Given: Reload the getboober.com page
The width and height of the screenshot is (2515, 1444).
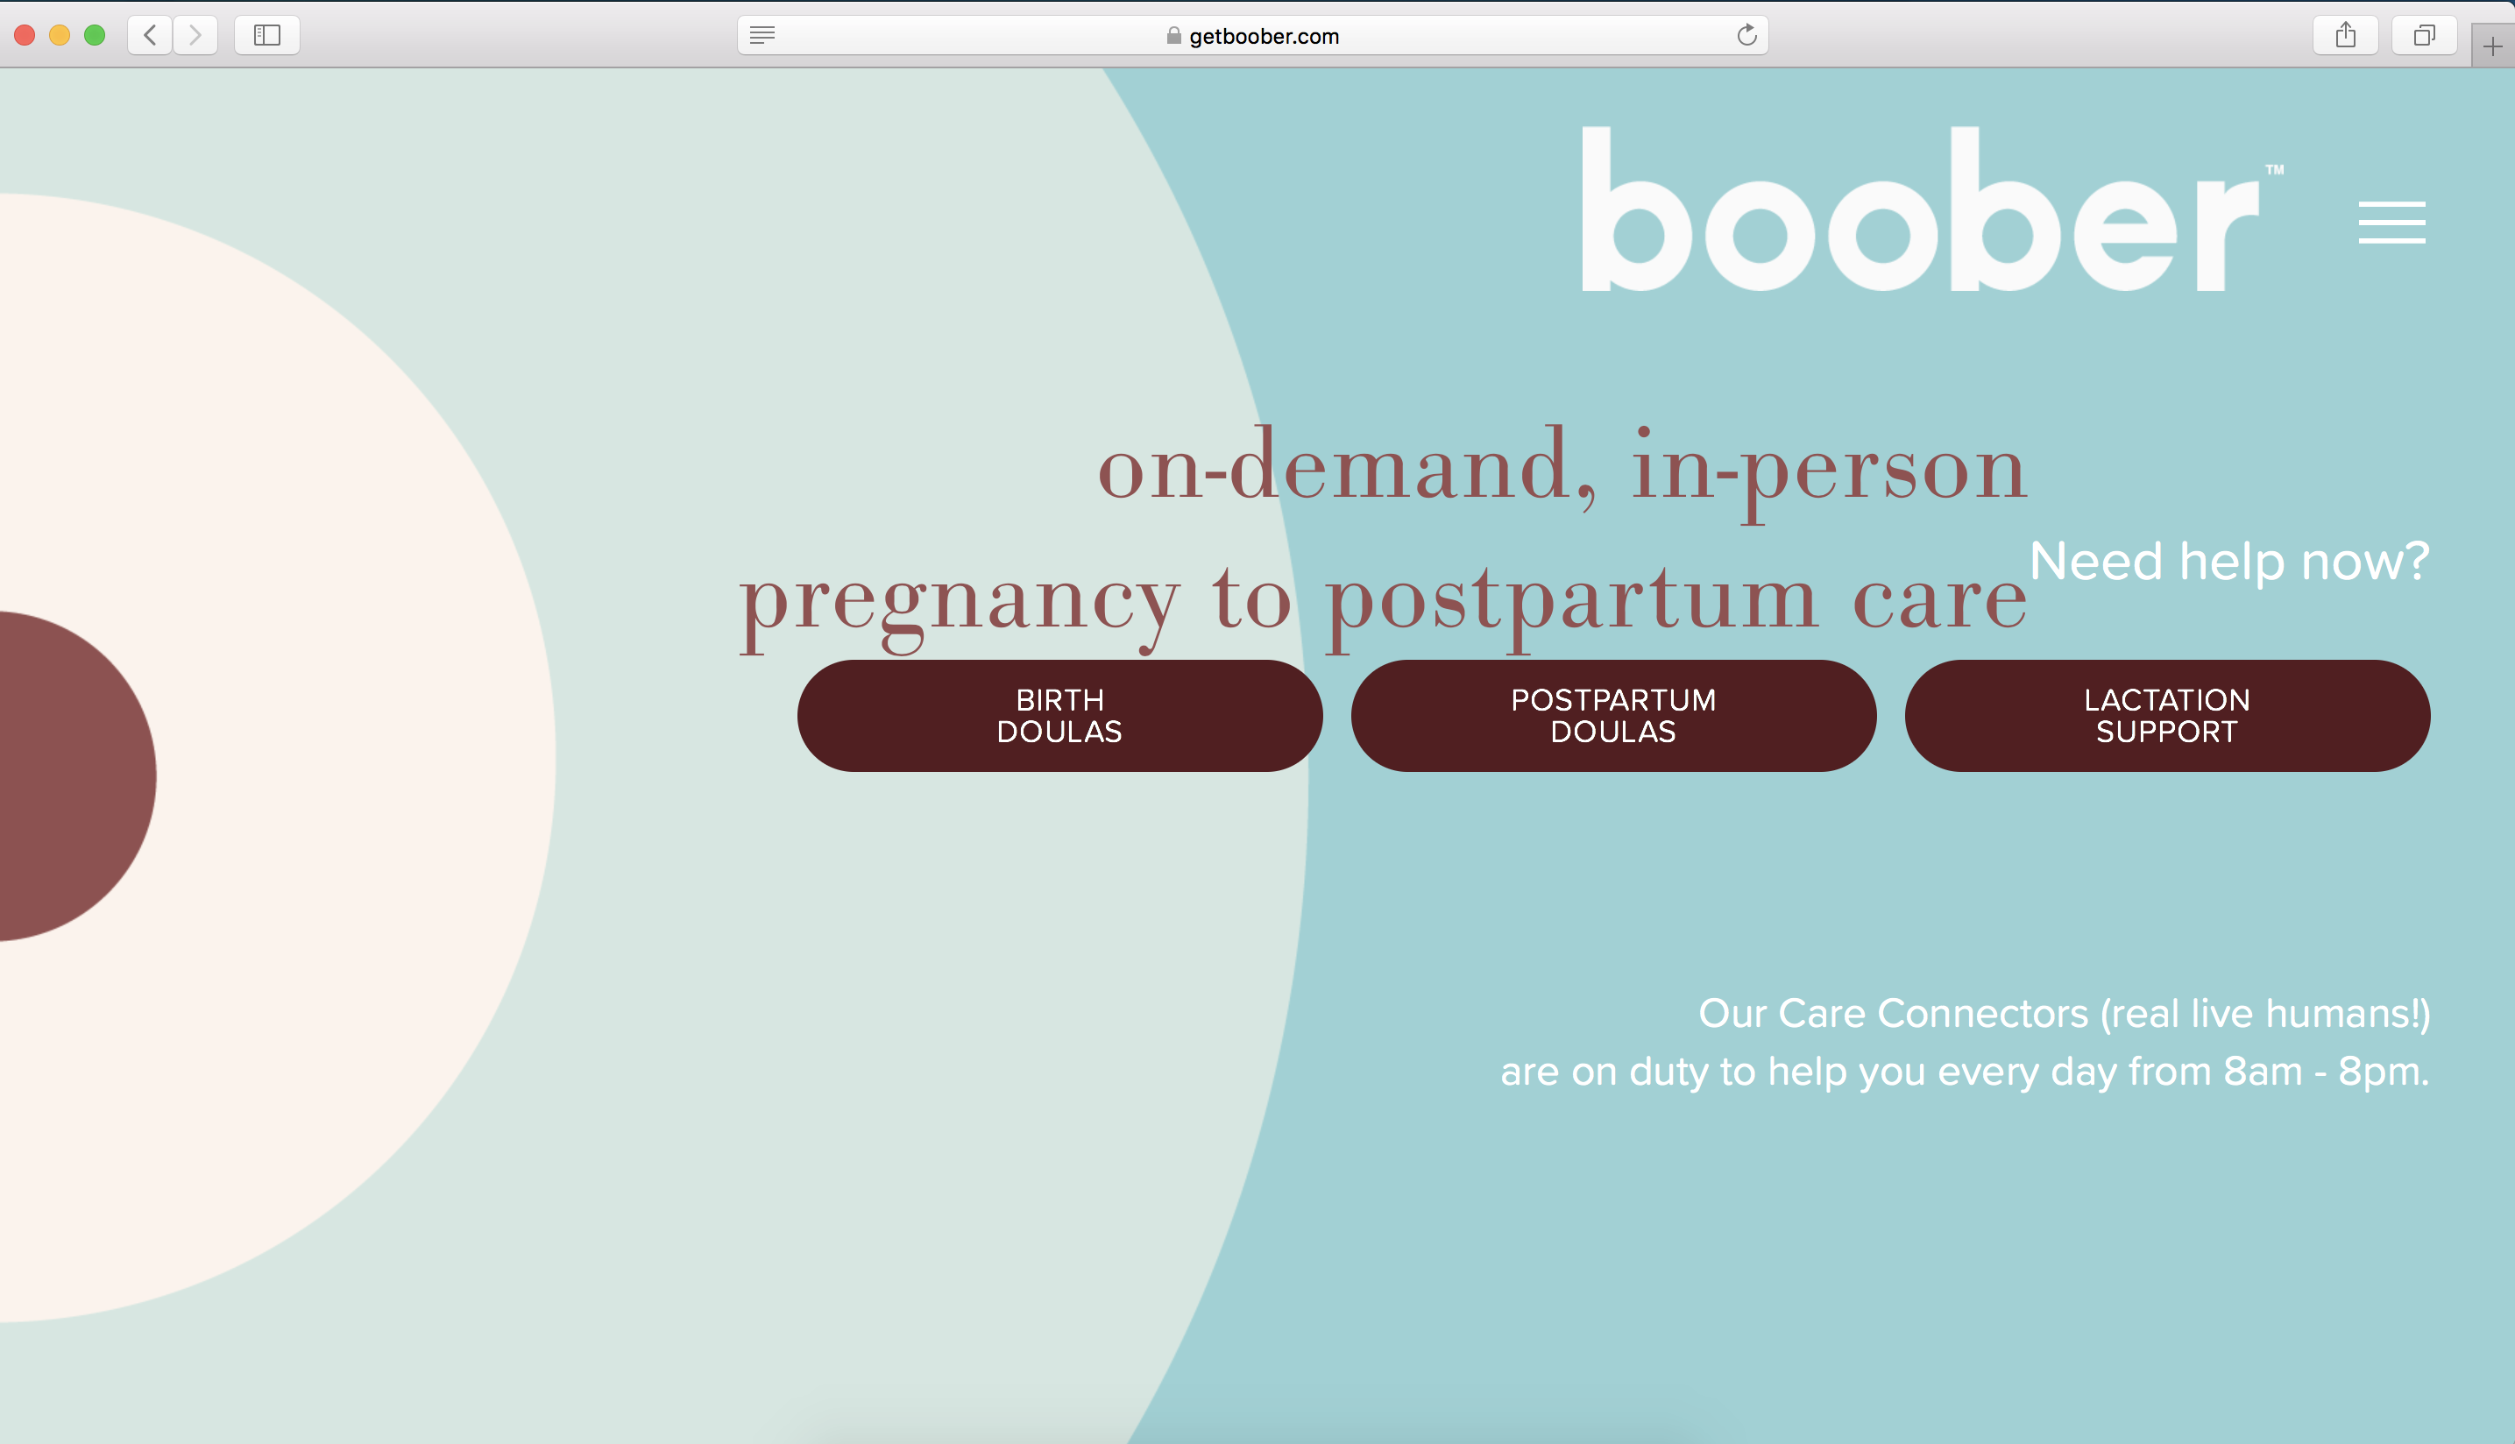Looking at the screenshot, I should click(x=1746, y=36).
